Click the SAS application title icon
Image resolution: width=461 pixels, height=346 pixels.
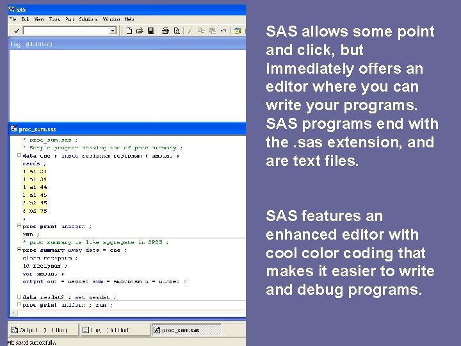(x=12, y=10)
